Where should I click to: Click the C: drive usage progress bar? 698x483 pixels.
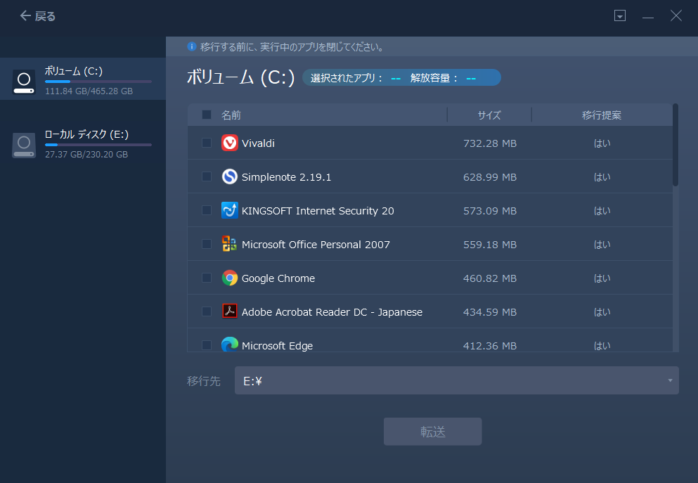pyautogui.click(x=98, y=82)
